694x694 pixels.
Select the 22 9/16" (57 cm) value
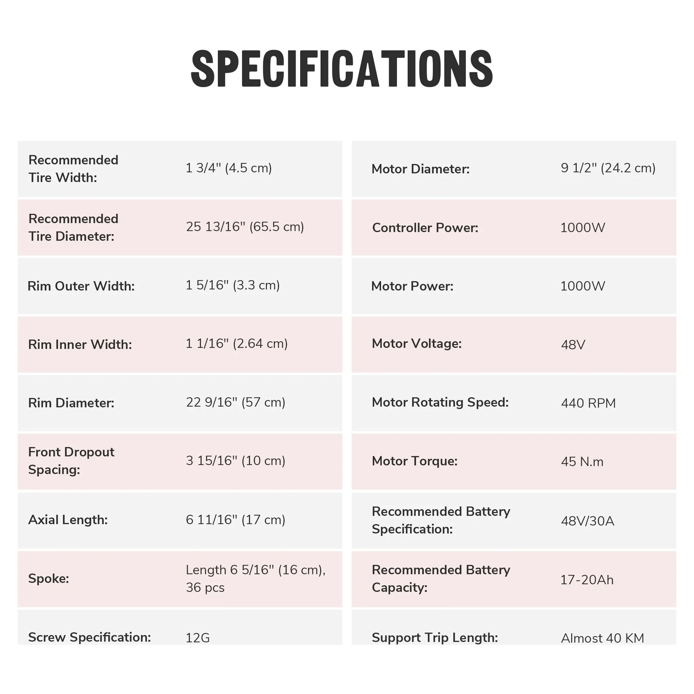235,402
